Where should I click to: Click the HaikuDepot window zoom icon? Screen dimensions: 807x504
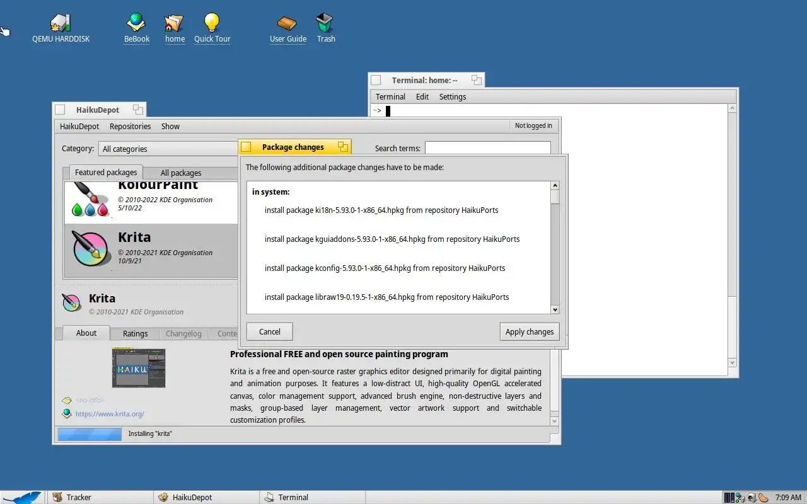(138, 110)
